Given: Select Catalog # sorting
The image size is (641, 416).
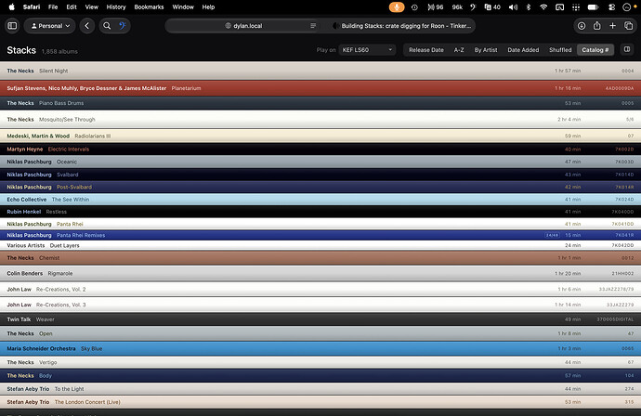Looking at the screenshot, I should point(595,50).
